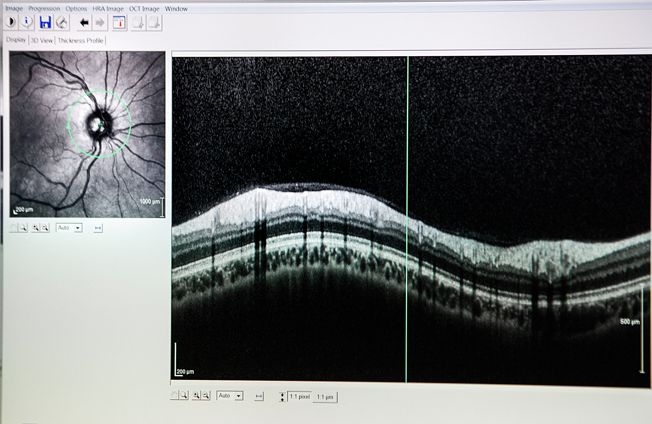The height and width of the screenshot is (424, 652).
Task: Activate the zoom-out magnifier under the fundus image
Action: (46, 228)
